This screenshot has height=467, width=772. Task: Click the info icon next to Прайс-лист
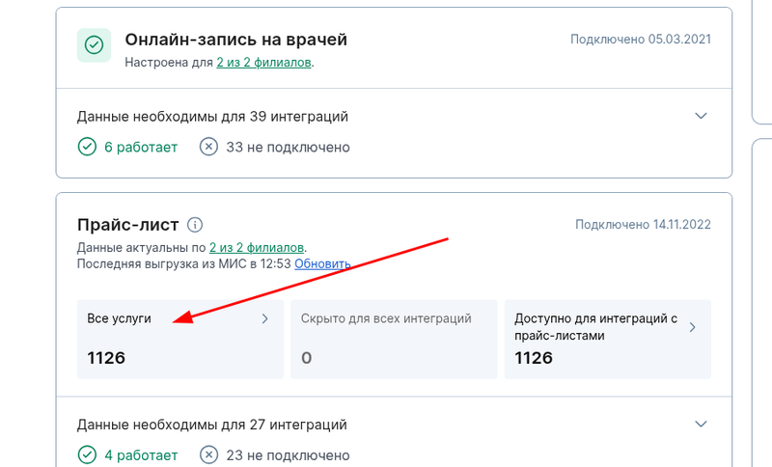pos(195,225)
